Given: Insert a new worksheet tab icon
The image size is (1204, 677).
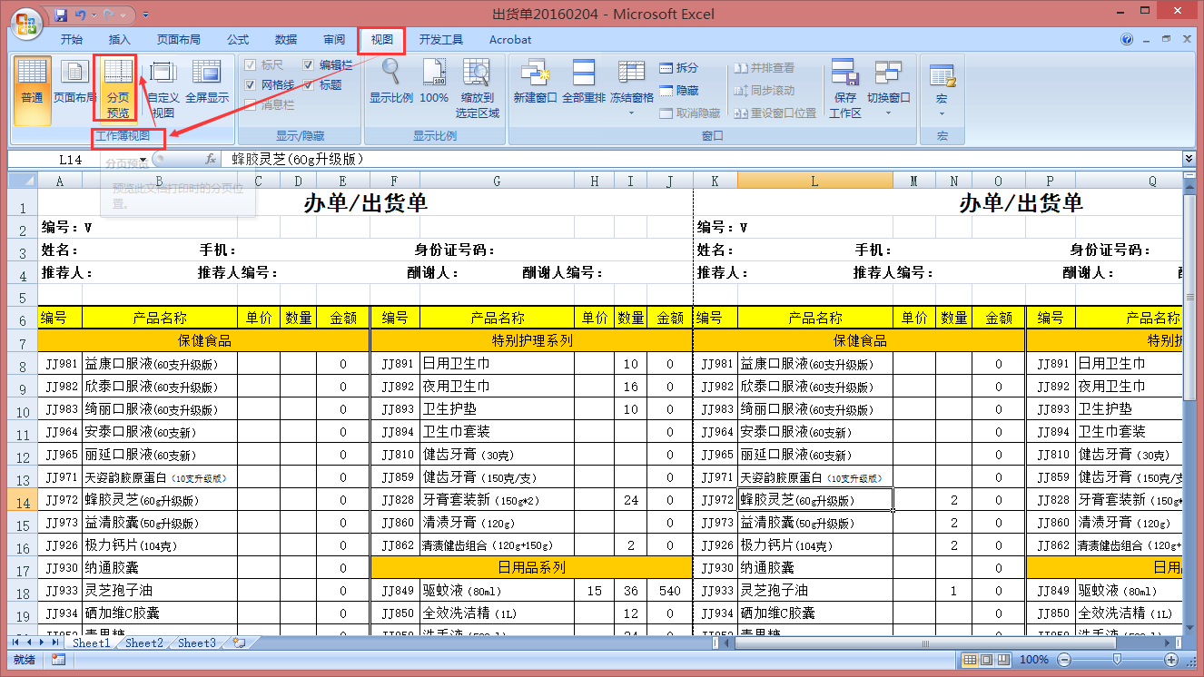Looking at the screenshot, I should click(239, 643).
